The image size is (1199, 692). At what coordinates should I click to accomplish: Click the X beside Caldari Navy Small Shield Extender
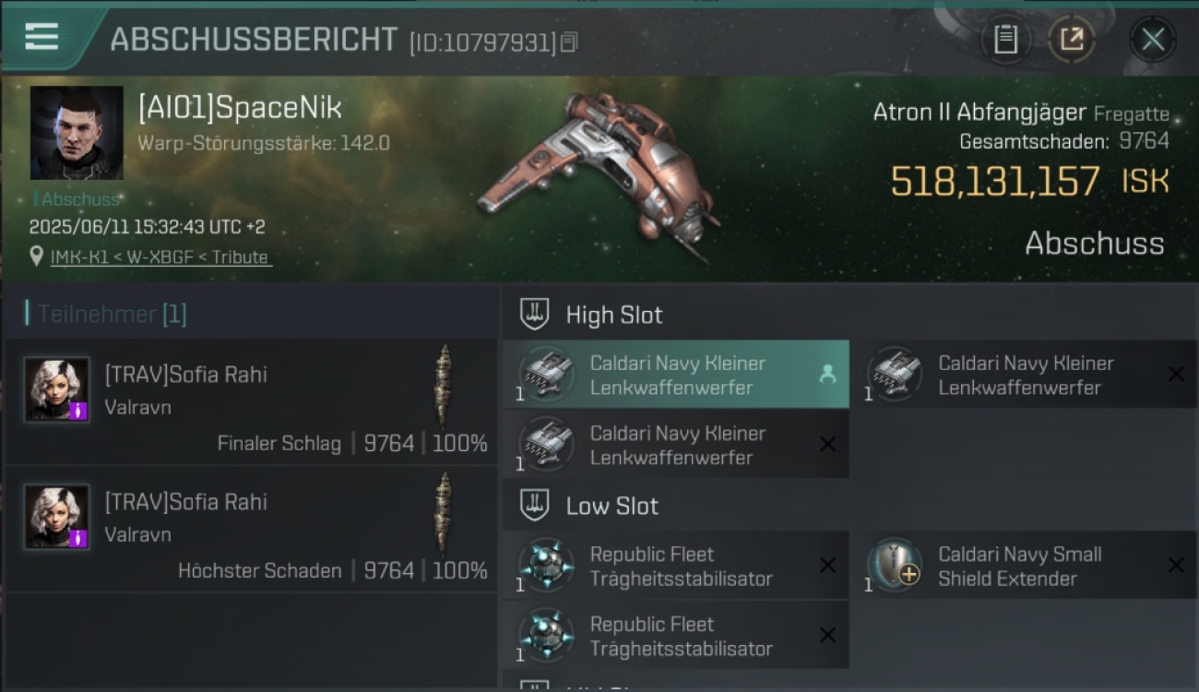[x=1176, y=566]
